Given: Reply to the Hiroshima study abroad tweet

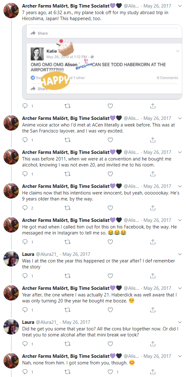Looking at the screenshot, I should coord(25,106).
